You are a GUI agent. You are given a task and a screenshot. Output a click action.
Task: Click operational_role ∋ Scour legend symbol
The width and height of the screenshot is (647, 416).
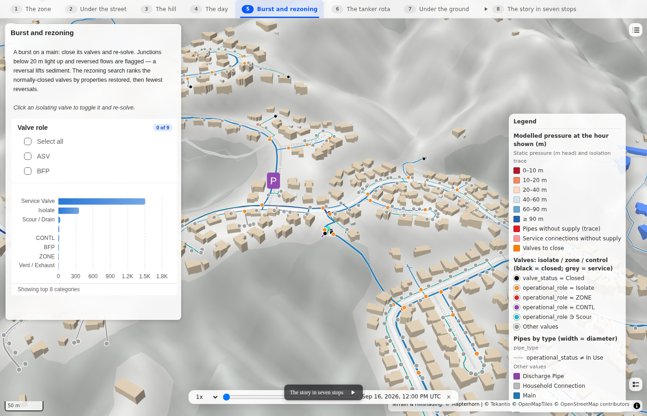point(517,317)
